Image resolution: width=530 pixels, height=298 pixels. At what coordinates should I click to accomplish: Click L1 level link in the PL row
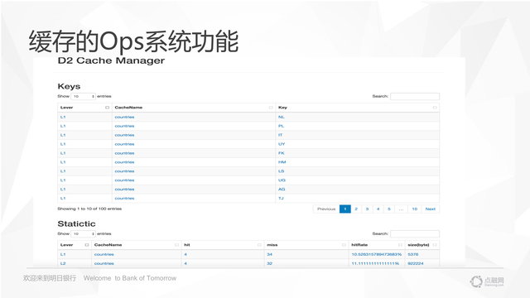click(x=63, y=126)
